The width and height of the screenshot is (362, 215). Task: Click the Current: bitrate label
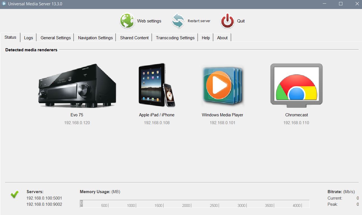tap(335, 198)
